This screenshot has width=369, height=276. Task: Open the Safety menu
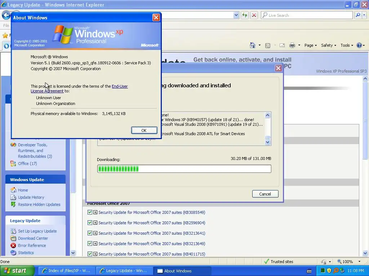pos(329,45)
